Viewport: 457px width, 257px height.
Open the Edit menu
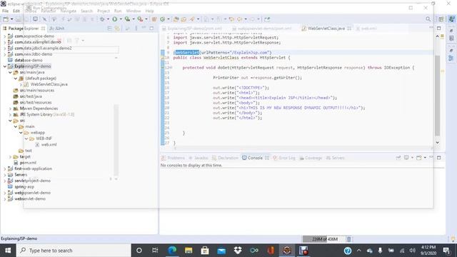(x=16, y=11)
